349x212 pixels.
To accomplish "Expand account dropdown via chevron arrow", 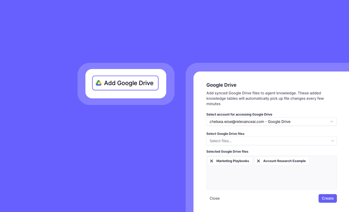I will point(331,122).
